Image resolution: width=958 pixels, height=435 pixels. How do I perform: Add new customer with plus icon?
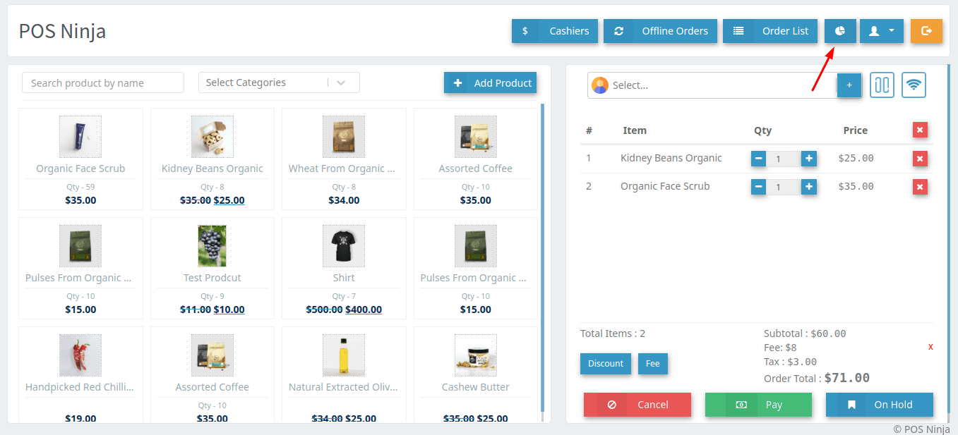[849, 85]
